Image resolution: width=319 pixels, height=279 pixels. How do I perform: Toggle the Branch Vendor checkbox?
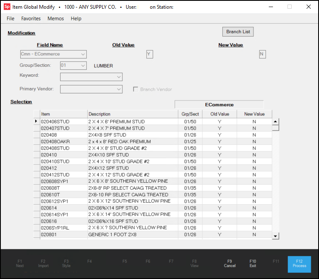[136, 89]
